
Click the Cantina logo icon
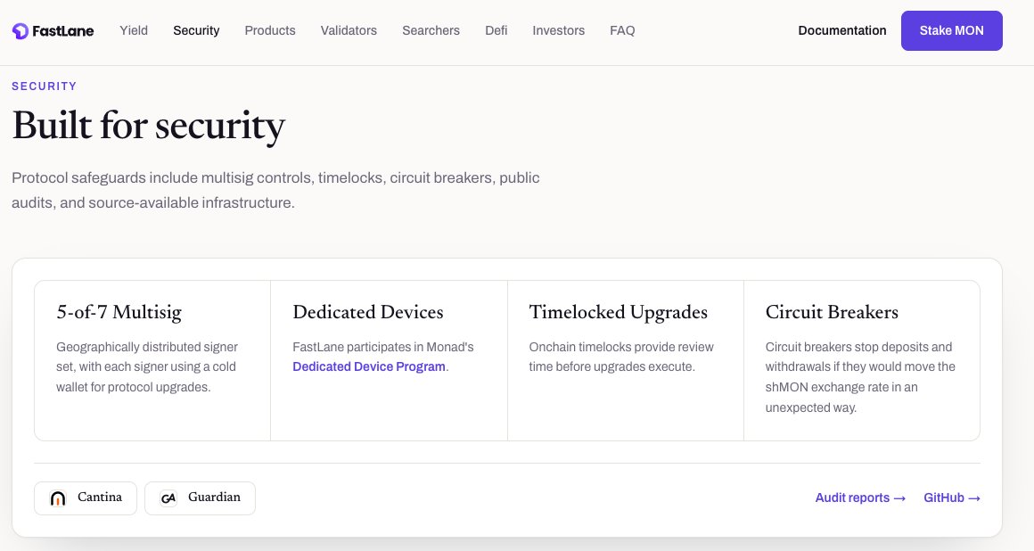[58, 498]
